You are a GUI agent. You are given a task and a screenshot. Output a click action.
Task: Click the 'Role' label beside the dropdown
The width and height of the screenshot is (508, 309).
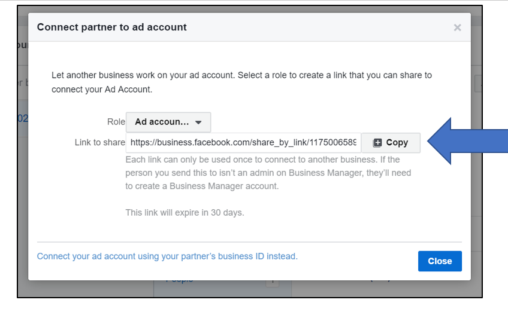pyautogui.click(x=116, y=122)
